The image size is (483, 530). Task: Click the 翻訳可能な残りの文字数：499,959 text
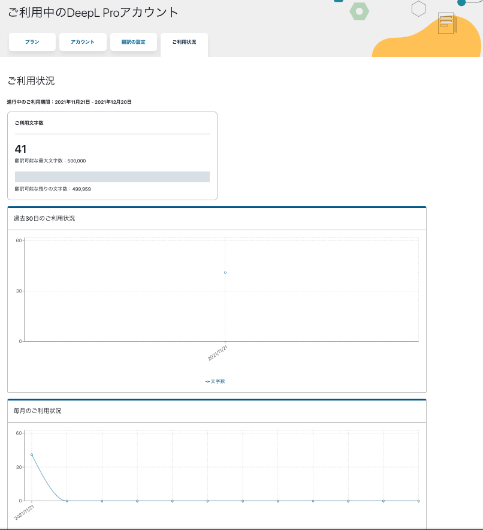pyautogui.click(x=53, y=189)
